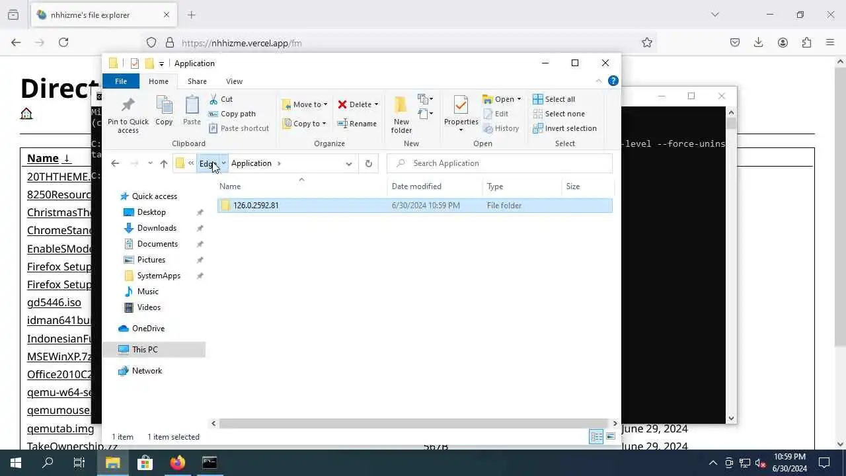Open MSEWinXP.7z link on webpage

tap(59, 356)
